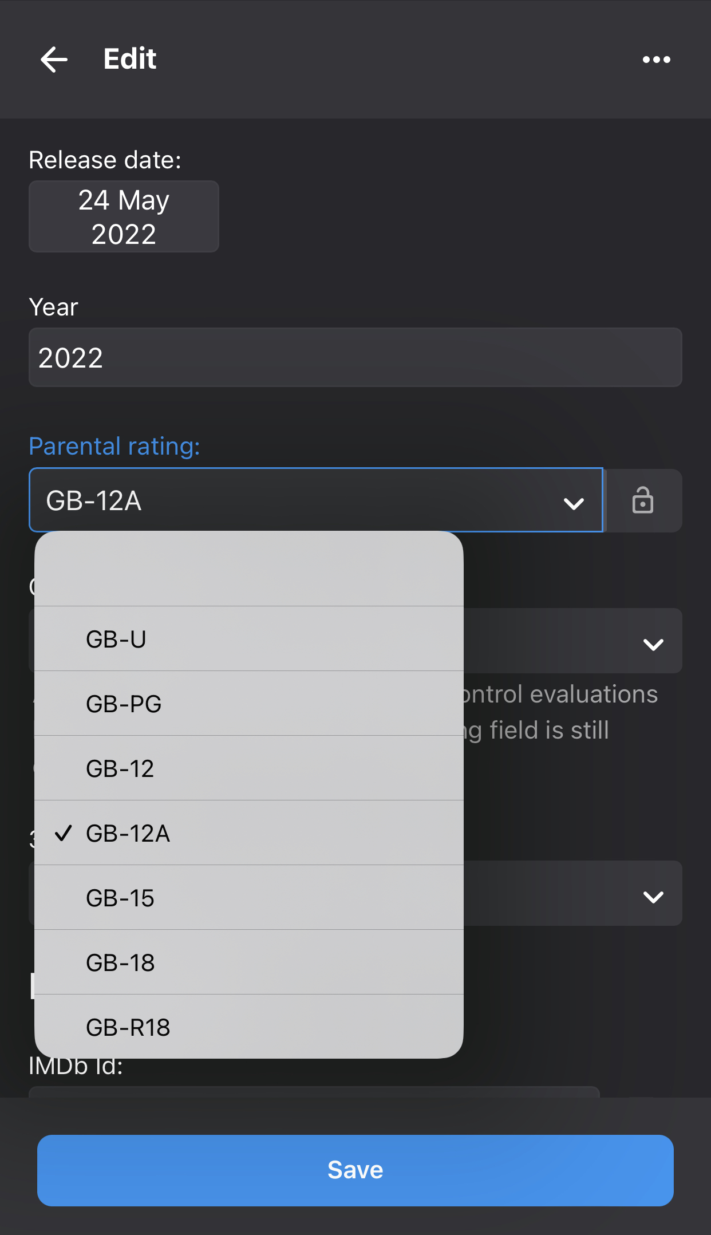This screenshot has height=1235, width=711.
Task: Click the Year input field showing 2022
Action: 355,358
